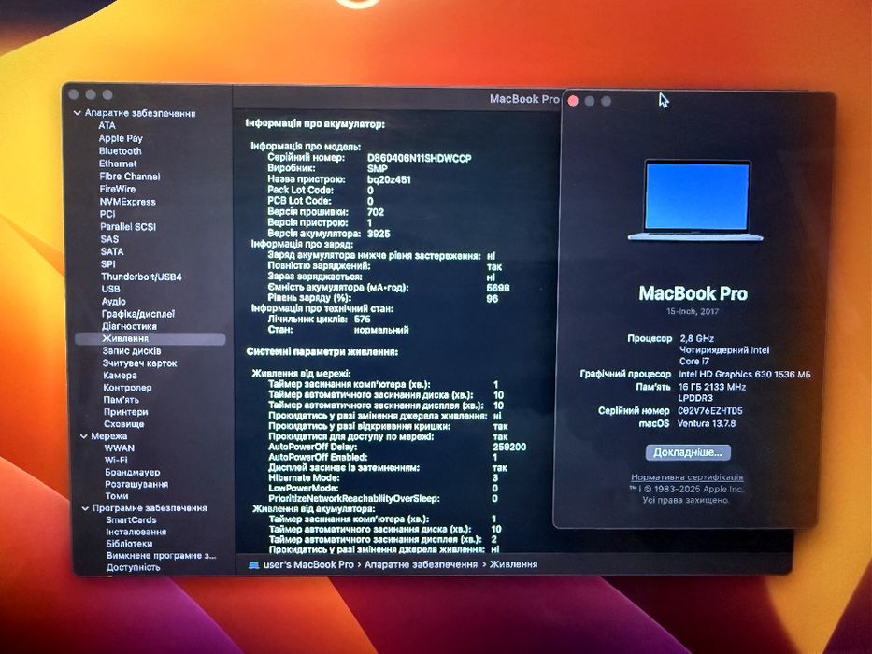This screenshot has width=872, height=654.
Task: Select PCI in the hardware list
Action: [x=107, y=214]
